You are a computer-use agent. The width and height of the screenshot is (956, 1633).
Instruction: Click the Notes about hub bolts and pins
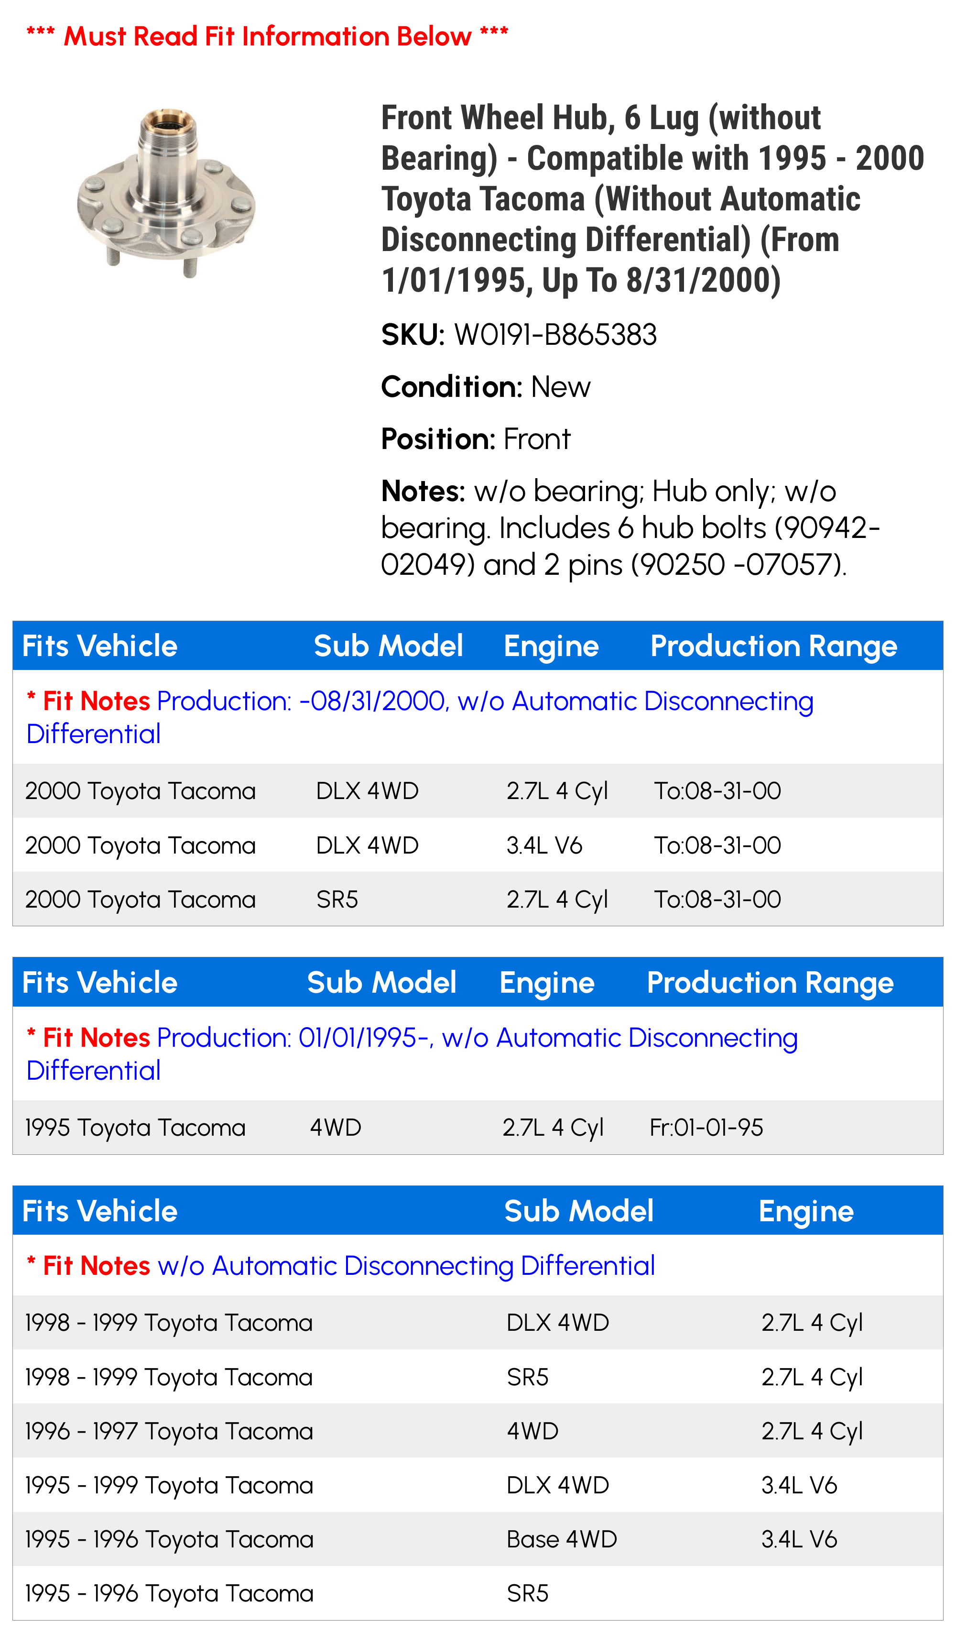[630, 527]
